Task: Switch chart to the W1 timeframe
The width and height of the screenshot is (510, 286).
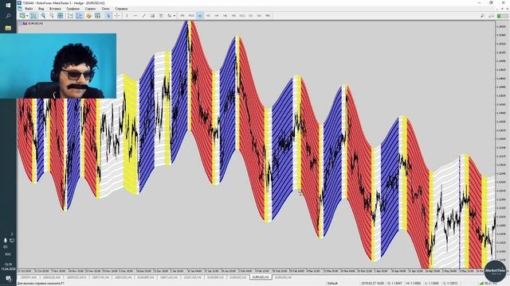Action: tap(259, 16)
